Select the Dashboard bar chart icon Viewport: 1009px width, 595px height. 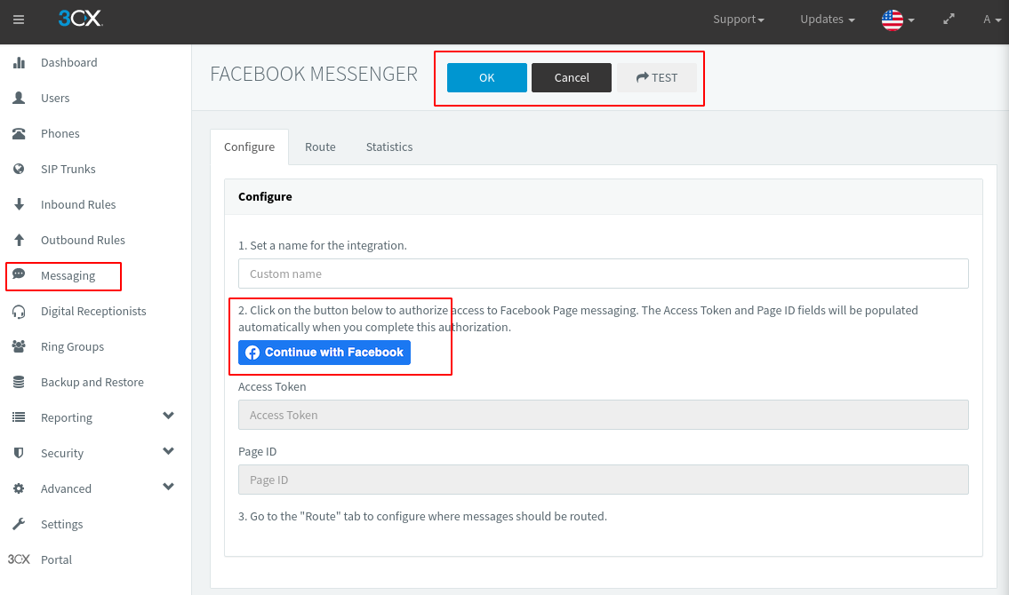pos(19,62)
